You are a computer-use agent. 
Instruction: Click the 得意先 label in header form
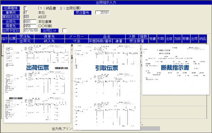[x=11, y=26]
